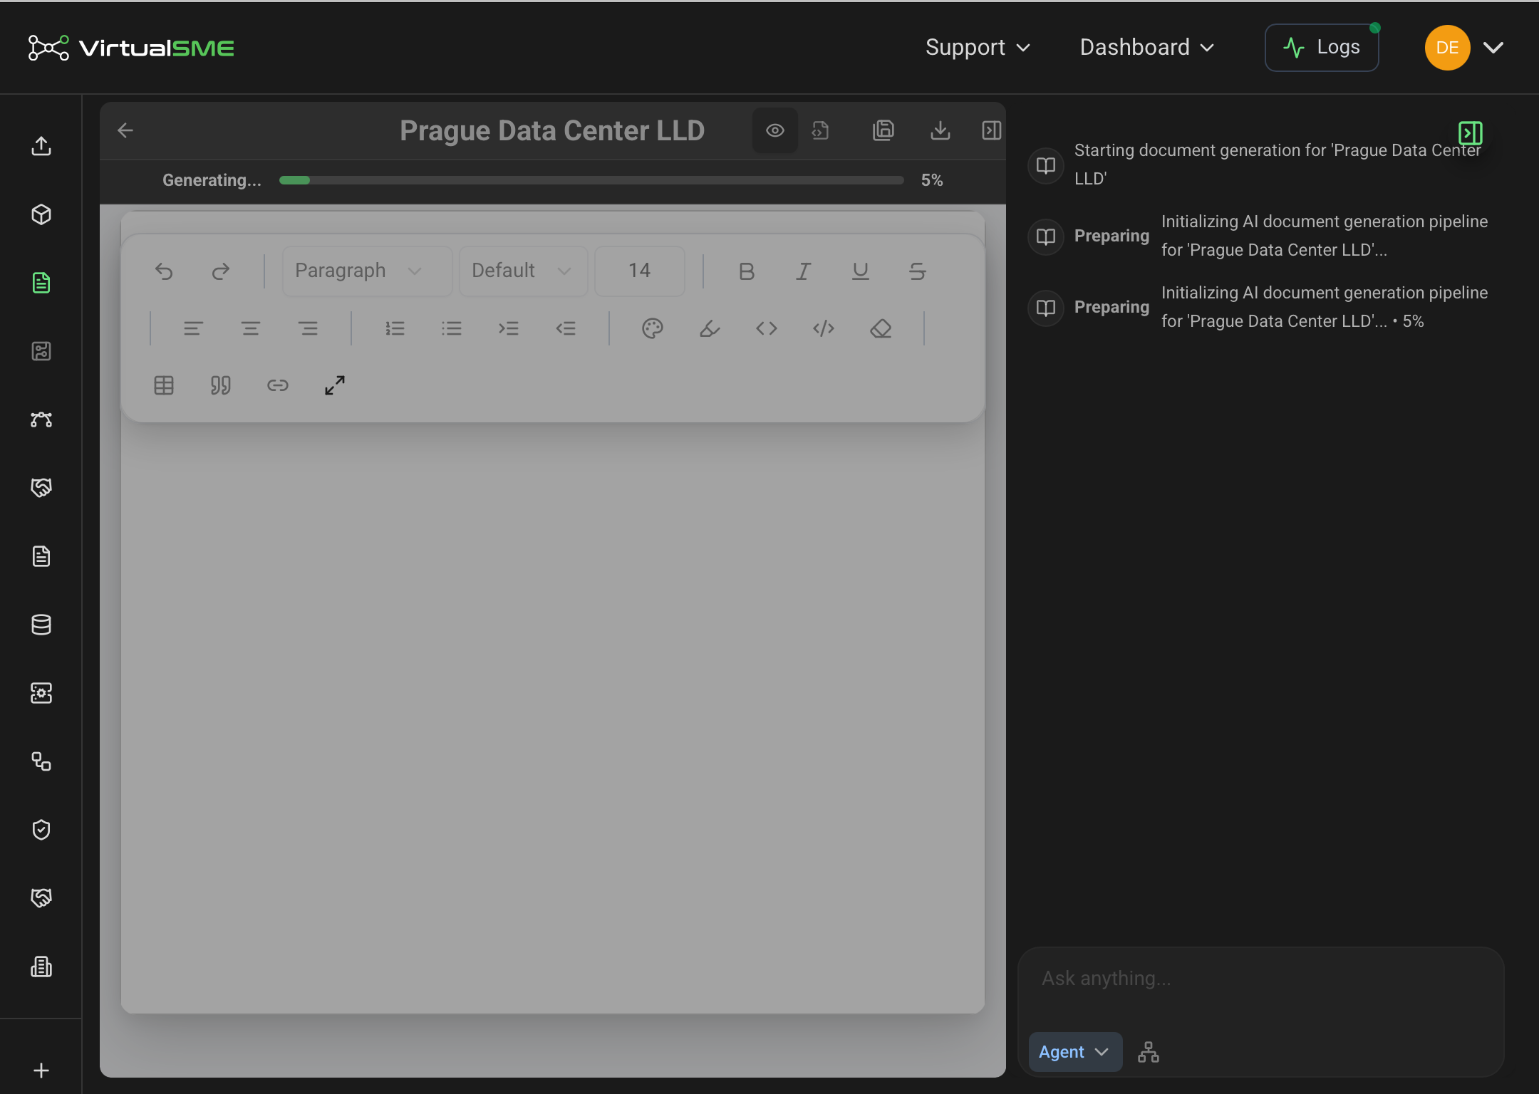This screenshot has width=1539, height=1094.
Task: Toggle underline formatting
Action: tap(861, 271)
